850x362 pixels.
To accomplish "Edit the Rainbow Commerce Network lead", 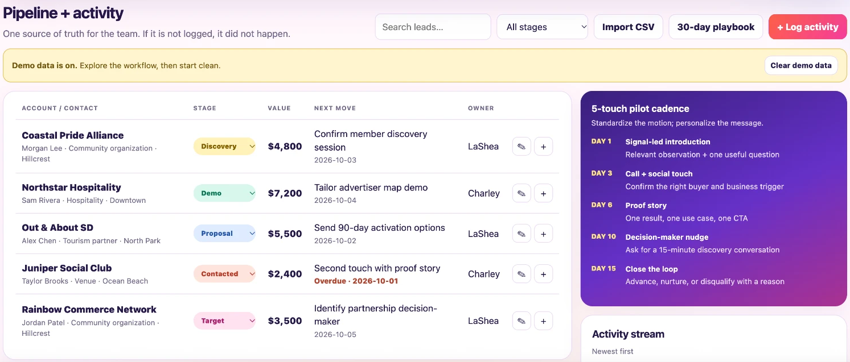I will click(522, 321).
